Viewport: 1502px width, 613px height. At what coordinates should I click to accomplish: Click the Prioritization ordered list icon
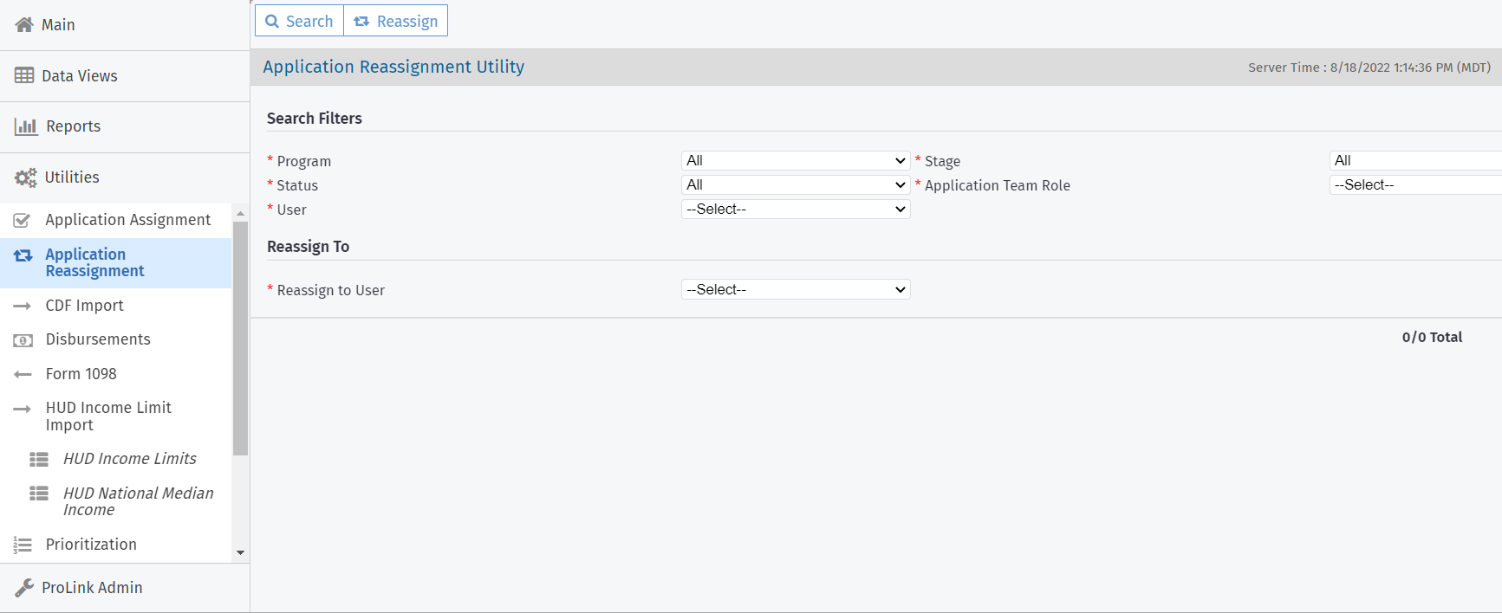coord(22,545)
